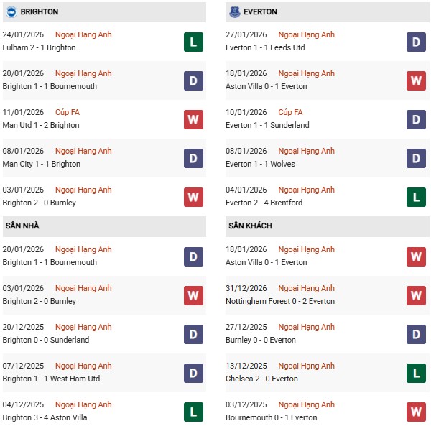Open the Burnley 0 - 0 Everton match
431x426 pixels.
262,340
